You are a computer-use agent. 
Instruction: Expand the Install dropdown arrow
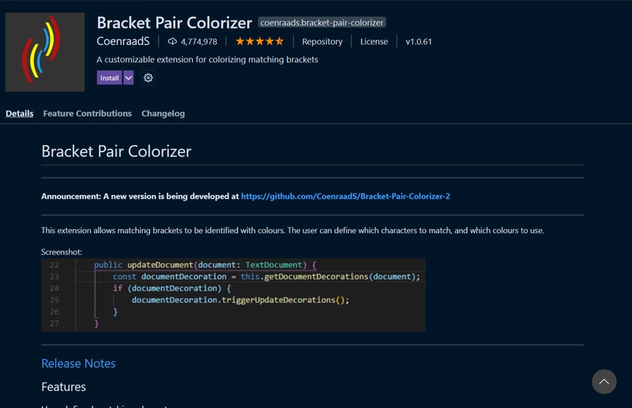coord(128,78)
